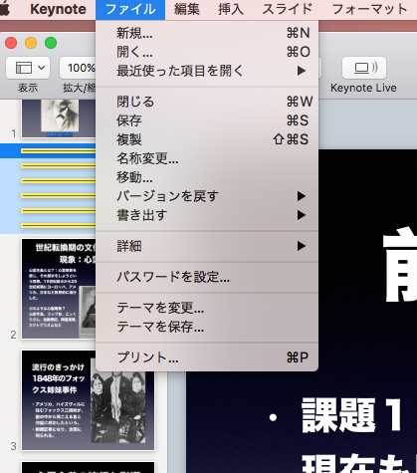
Task: Choose プリント… menu item
Action: [207, 357]
